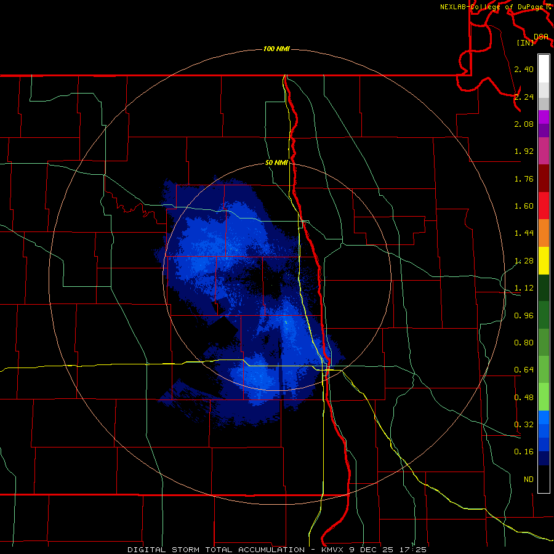Pick the darkest green legend swatch
This screenshot has width=554, height=554.
coord(544,288)
